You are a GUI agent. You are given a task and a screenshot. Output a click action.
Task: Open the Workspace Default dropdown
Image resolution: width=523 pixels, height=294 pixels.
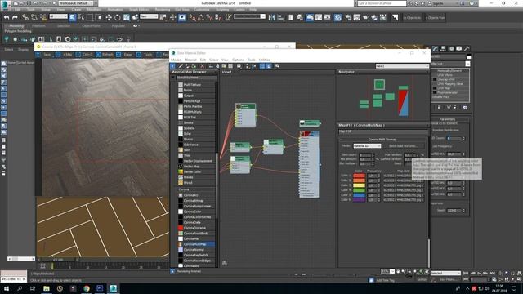pos(78,3)
